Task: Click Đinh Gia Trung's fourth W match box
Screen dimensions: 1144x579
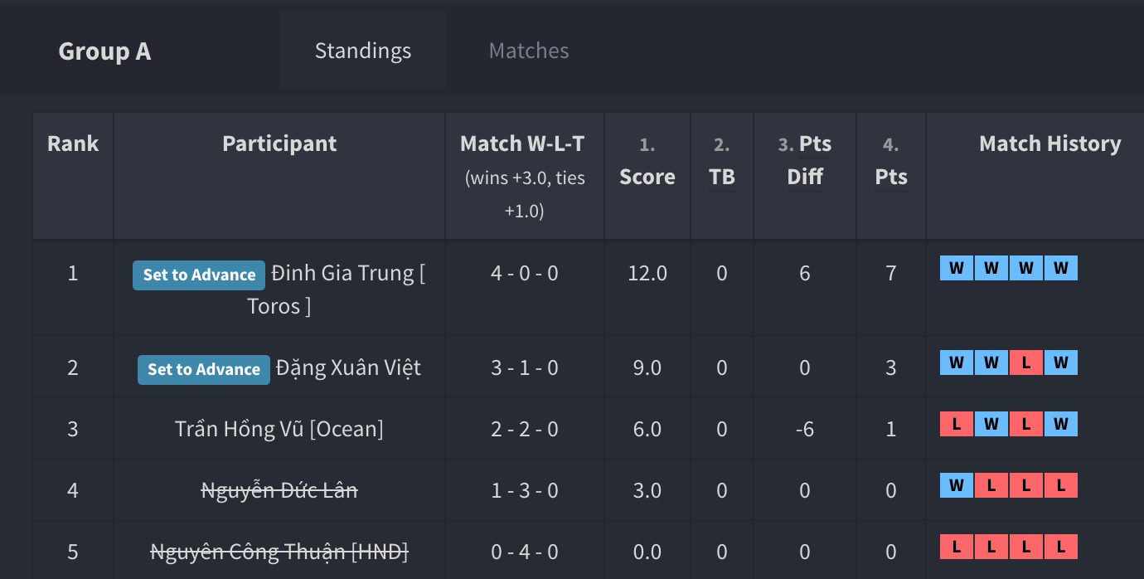Action: [x=1061, y=268]
